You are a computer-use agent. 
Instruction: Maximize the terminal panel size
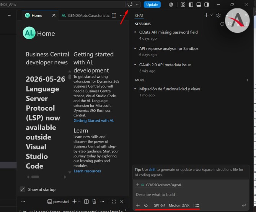point(114,202)
